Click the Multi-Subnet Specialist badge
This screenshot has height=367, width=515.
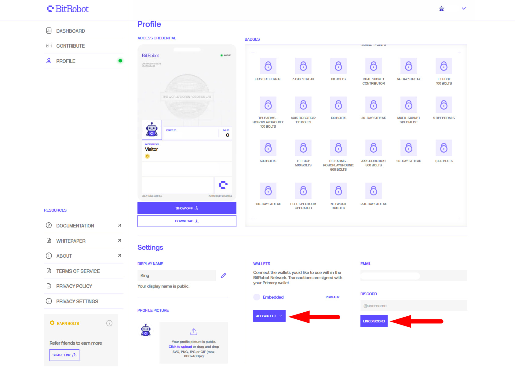click(409, 105)
